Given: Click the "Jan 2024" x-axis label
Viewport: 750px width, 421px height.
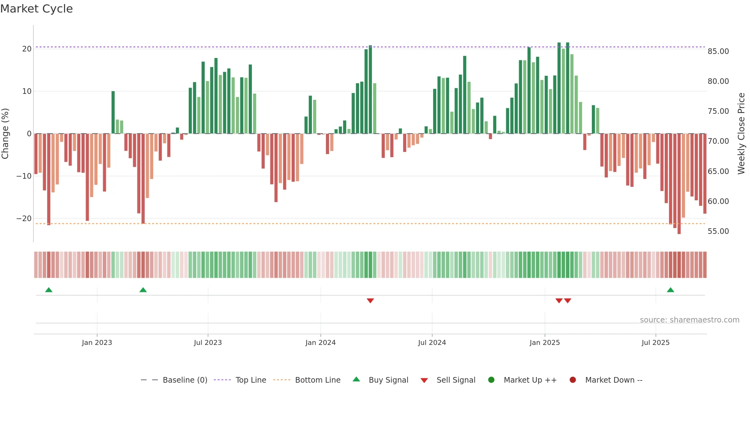Looking at the screenshot, I should click(x=321, y=342).
